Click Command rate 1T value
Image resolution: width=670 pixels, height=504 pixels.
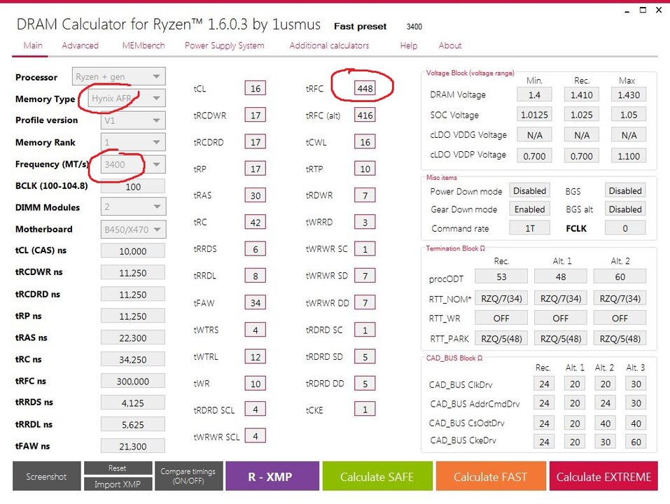529,228
